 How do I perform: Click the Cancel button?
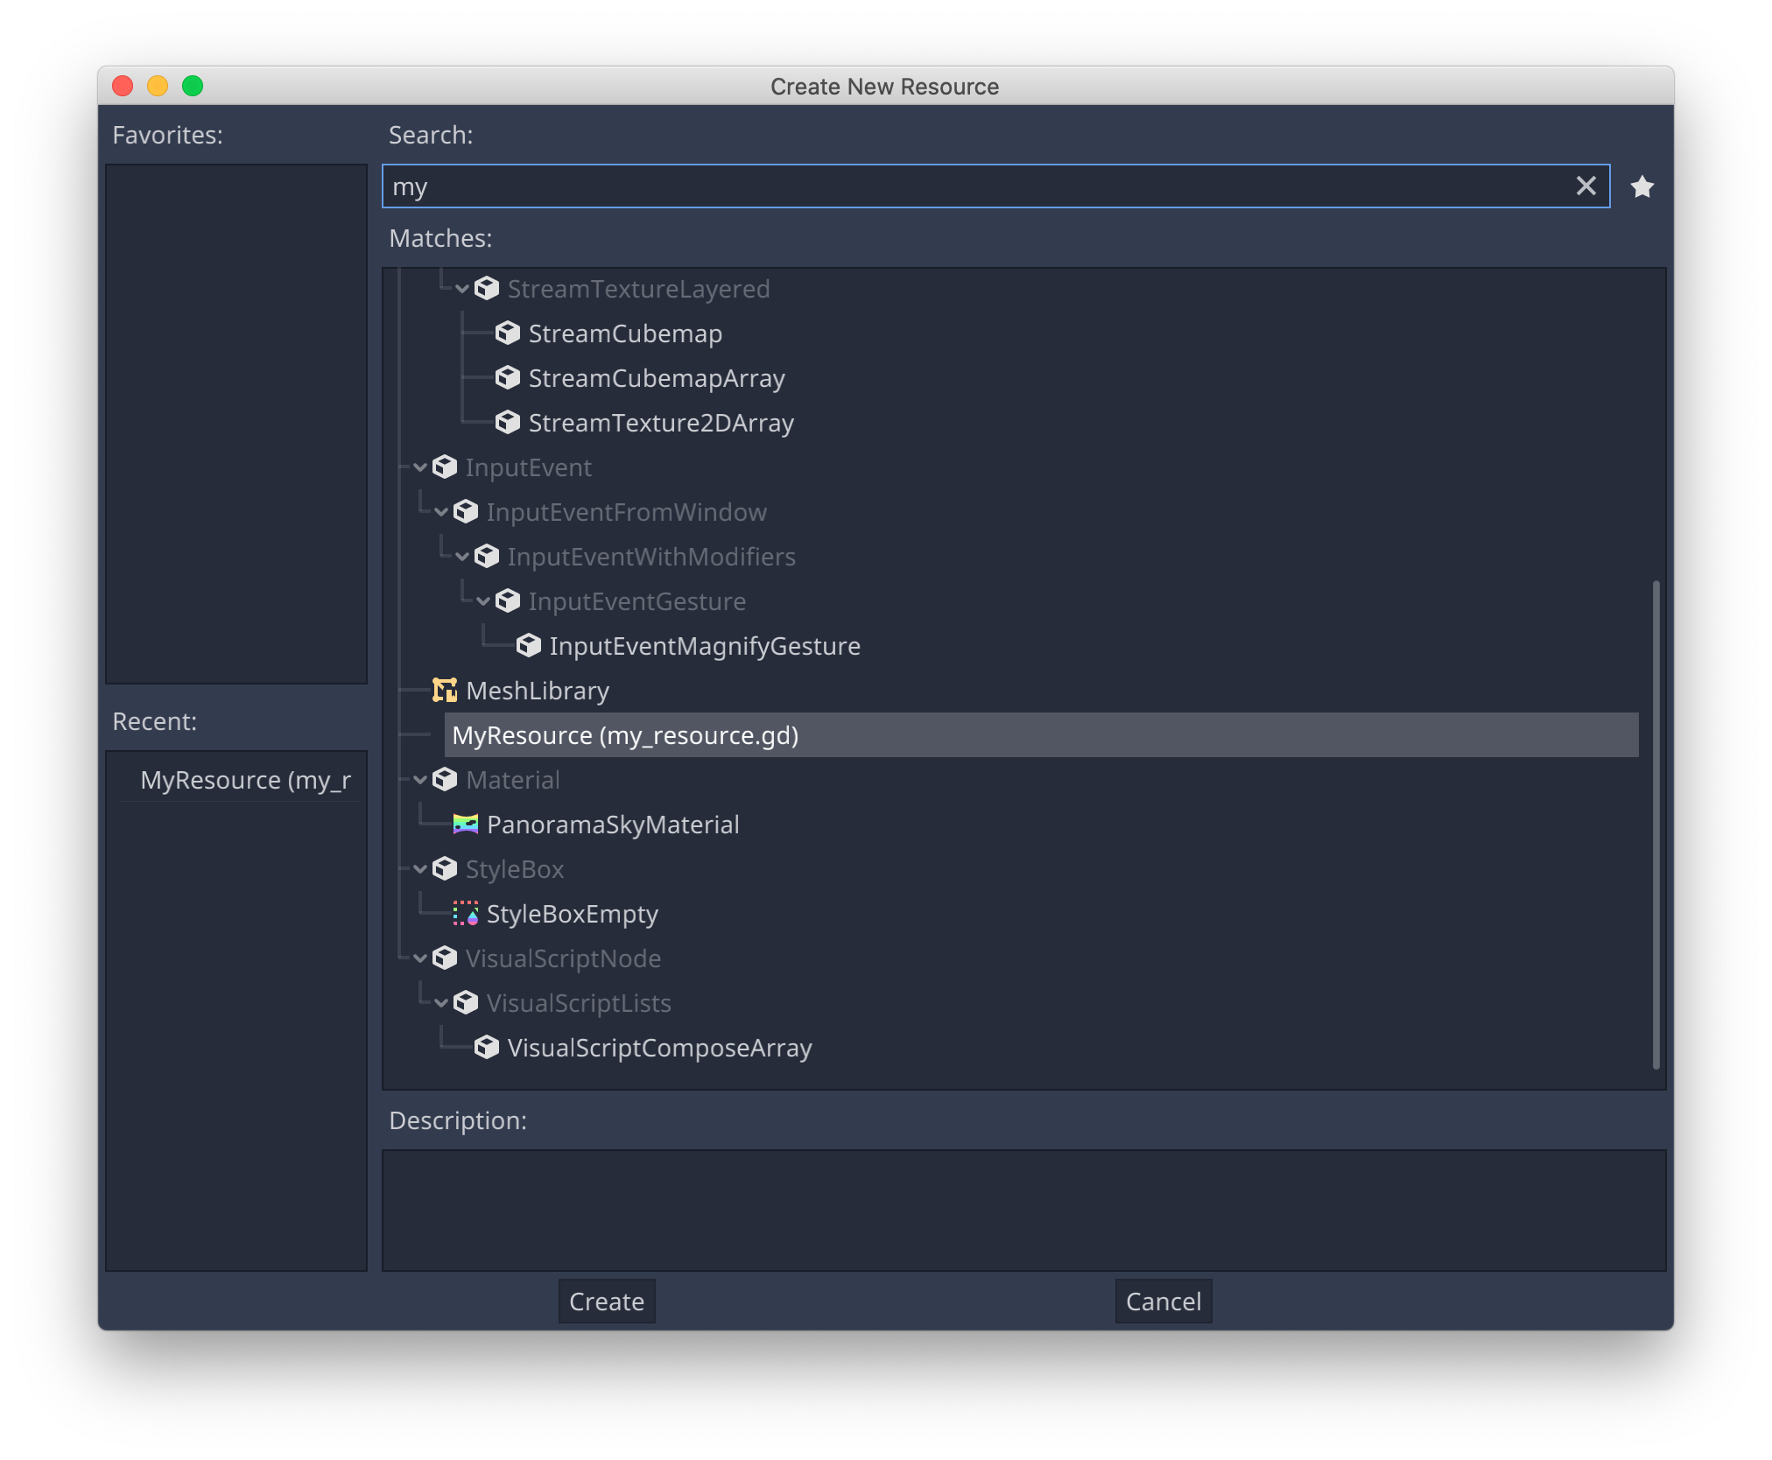coord(1163,1302)
